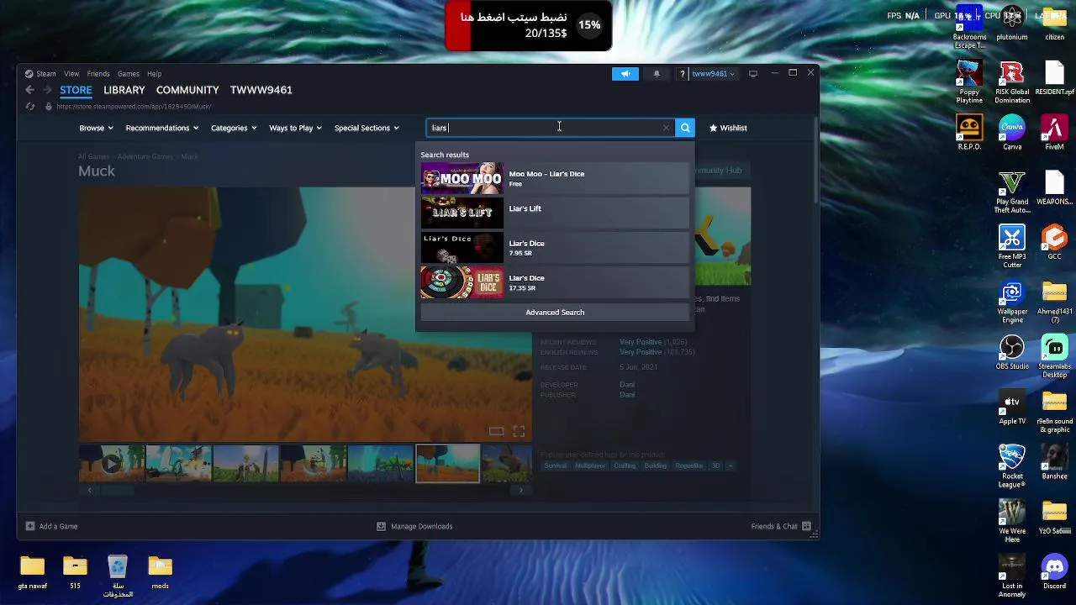Select the first video thumbnail with play icon
The height and width of the screenshot is (605, 1076).
111,464
